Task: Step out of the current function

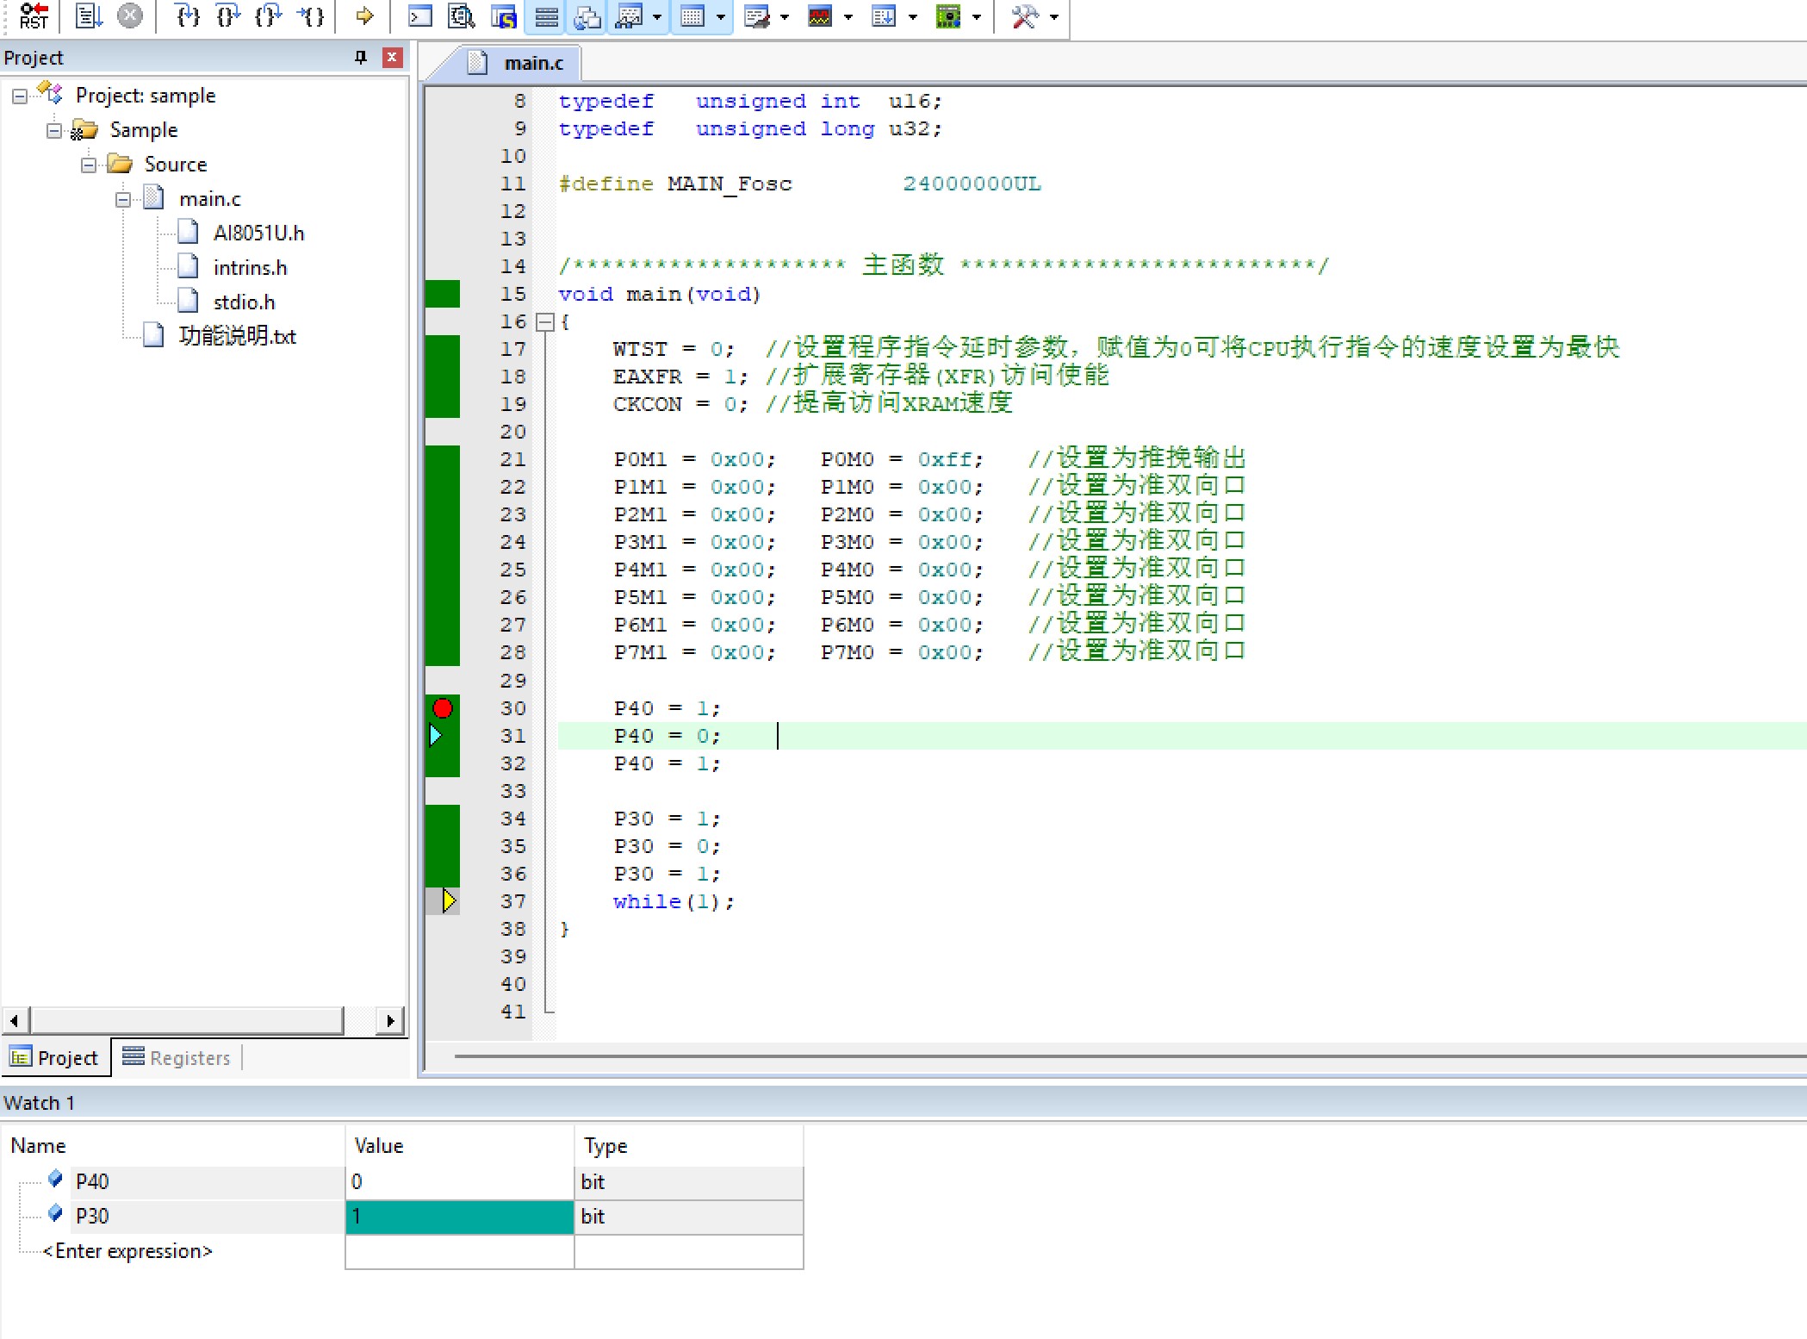Action: click(x=268, y=16)
